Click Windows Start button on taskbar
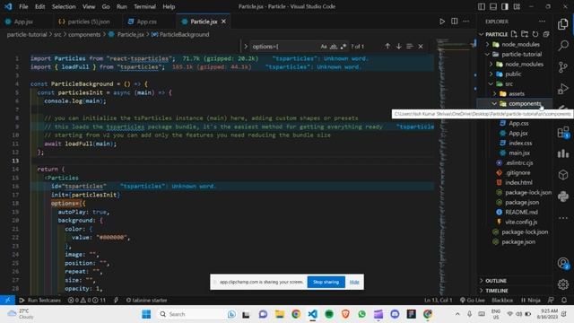Viewport: 574px width, 323px height. [146, 314]
